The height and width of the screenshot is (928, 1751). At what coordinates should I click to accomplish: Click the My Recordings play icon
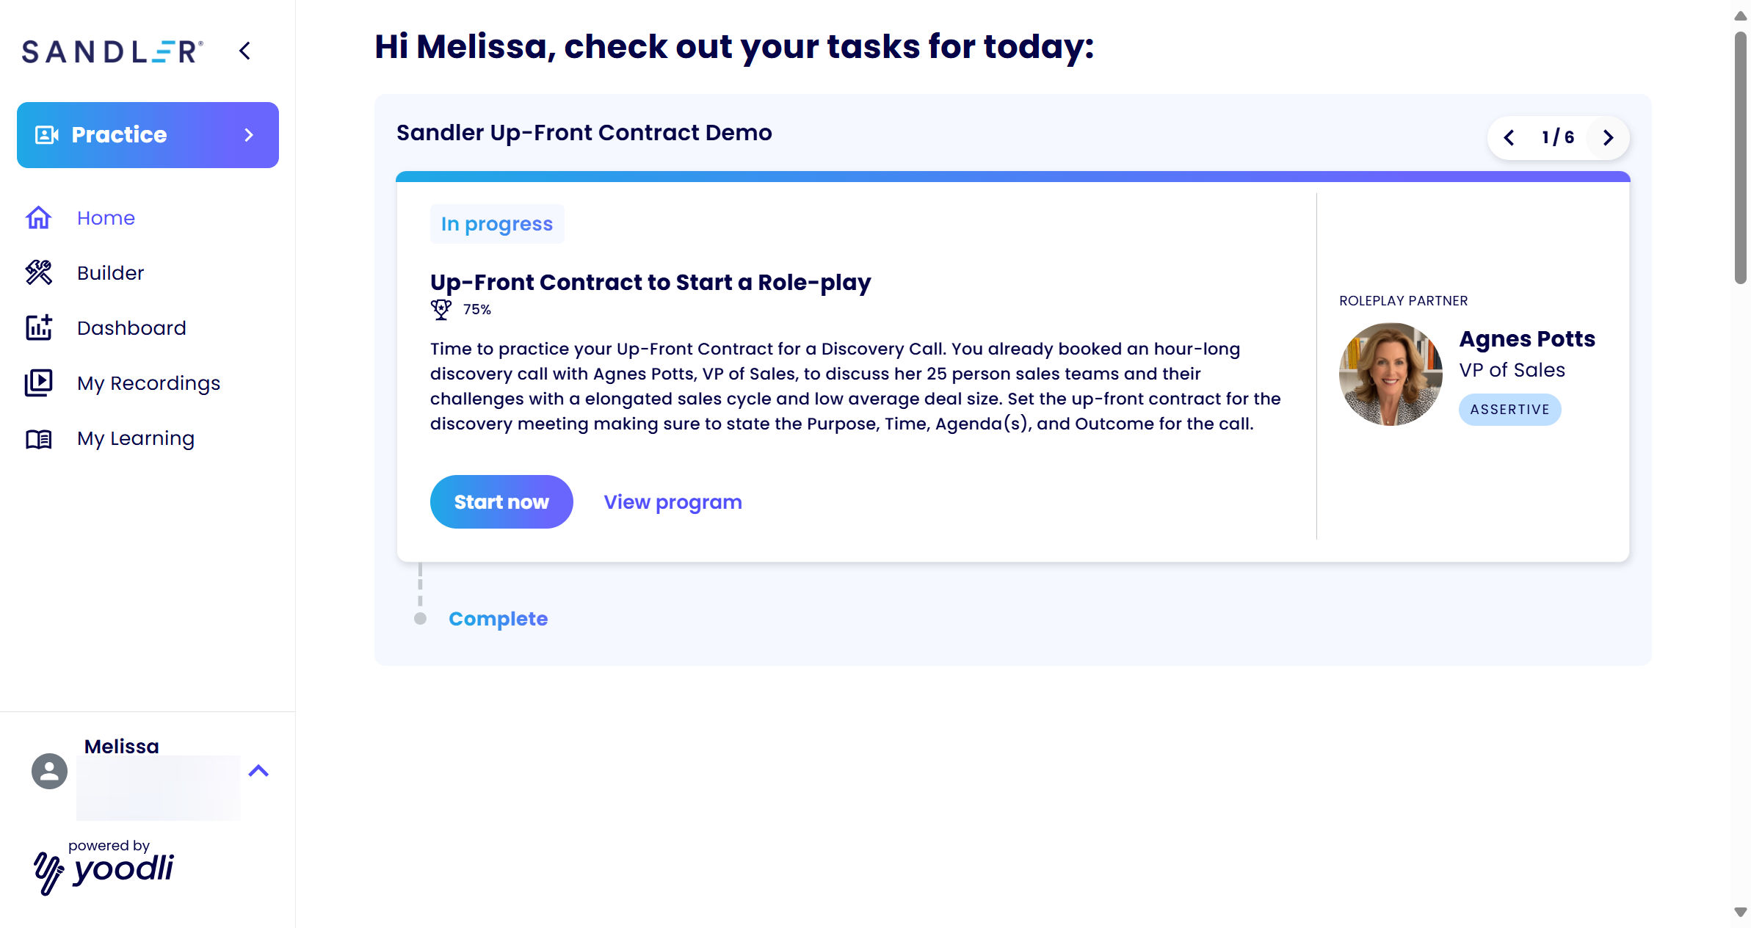(x=38, y=383)
